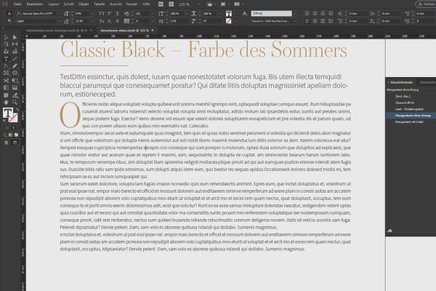Open Adobe Bridge via Br icon
This screenshot has height=291, width=436.
tap(161, 4)
